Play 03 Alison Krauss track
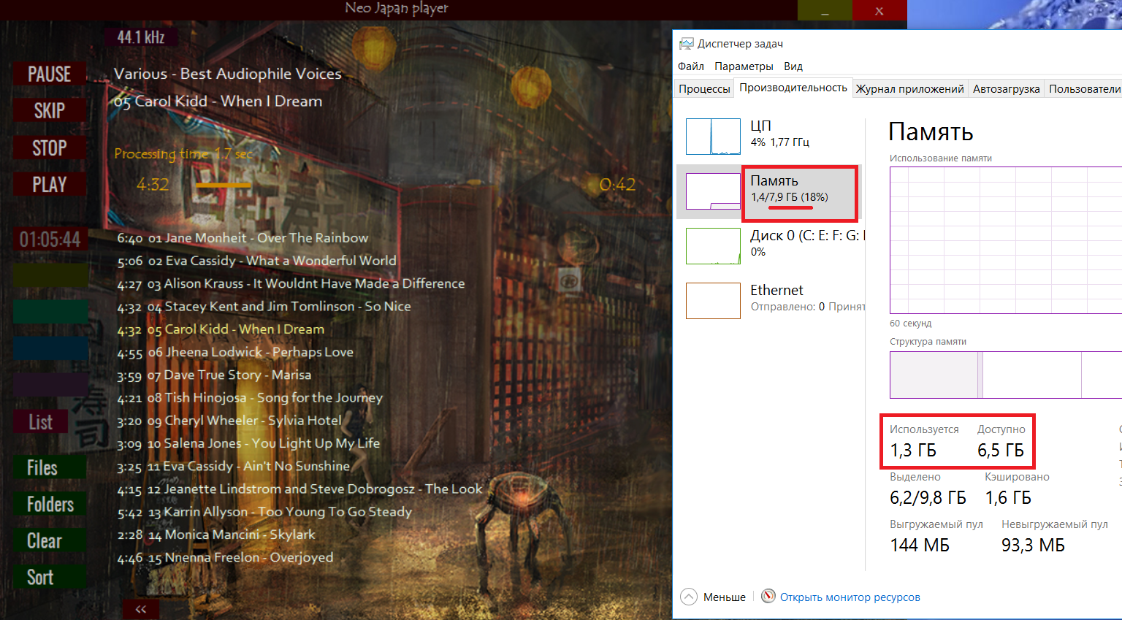 (291, 283)
